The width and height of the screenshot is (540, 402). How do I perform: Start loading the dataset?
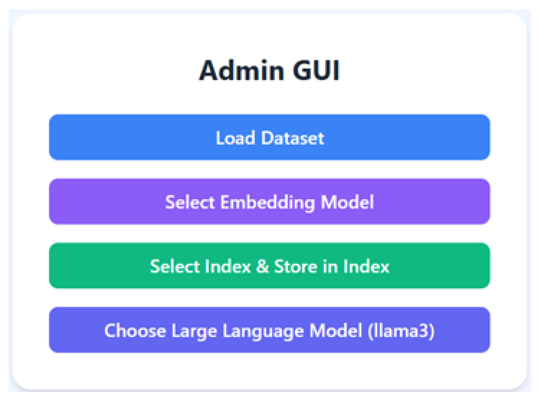(269, 137)
